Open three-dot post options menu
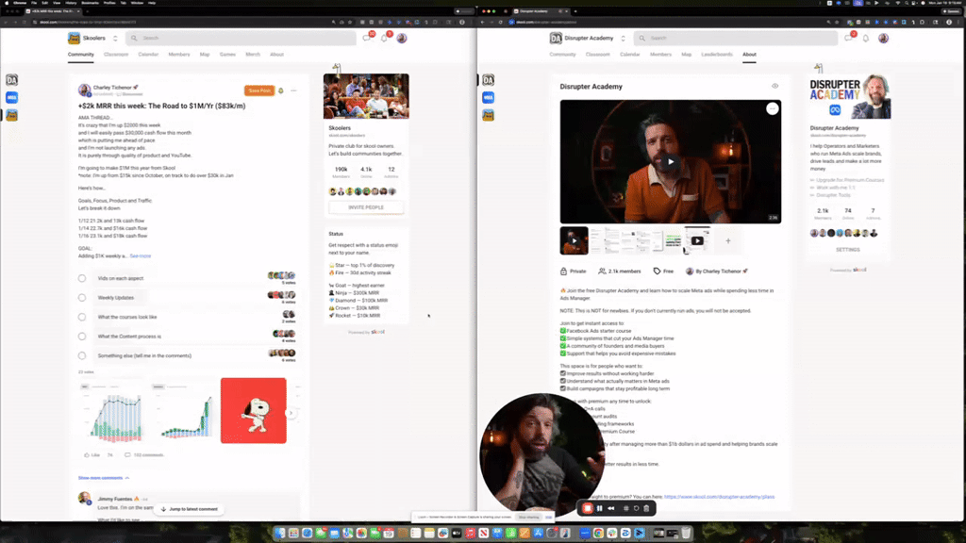 click(294, 90)
